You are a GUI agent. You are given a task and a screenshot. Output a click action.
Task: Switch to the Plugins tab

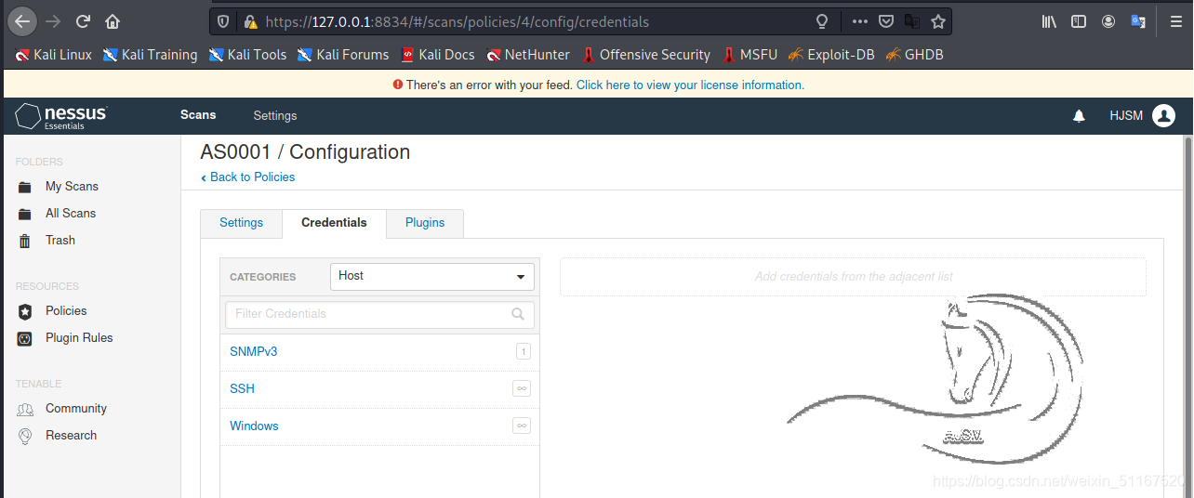(x=425, y=223)
